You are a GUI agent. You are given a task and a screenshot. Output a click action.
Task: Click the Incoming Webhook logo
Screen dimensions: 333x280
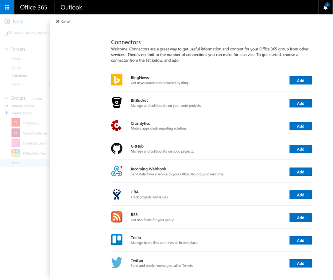[x=117, y=171]
